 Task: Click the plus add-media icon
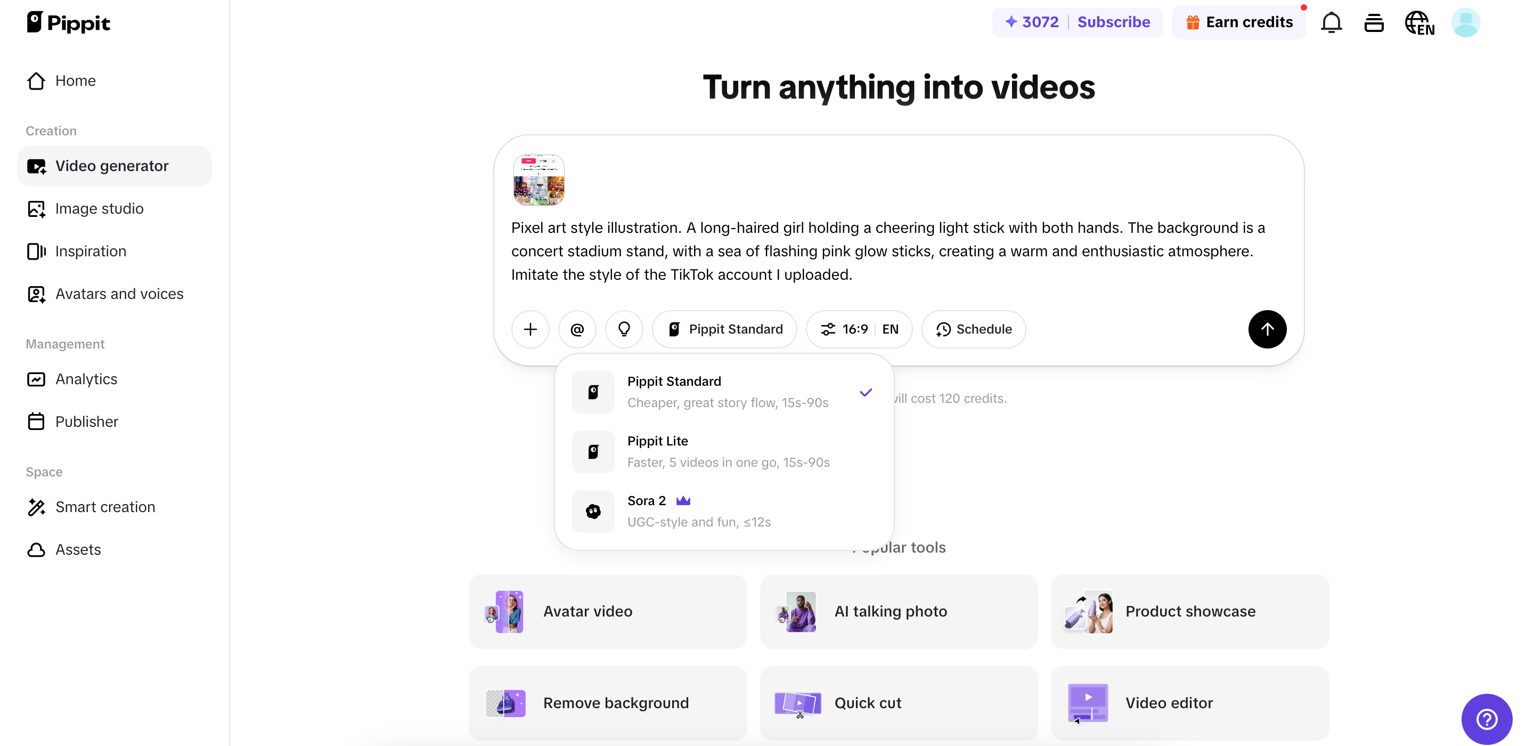point(530,329)
